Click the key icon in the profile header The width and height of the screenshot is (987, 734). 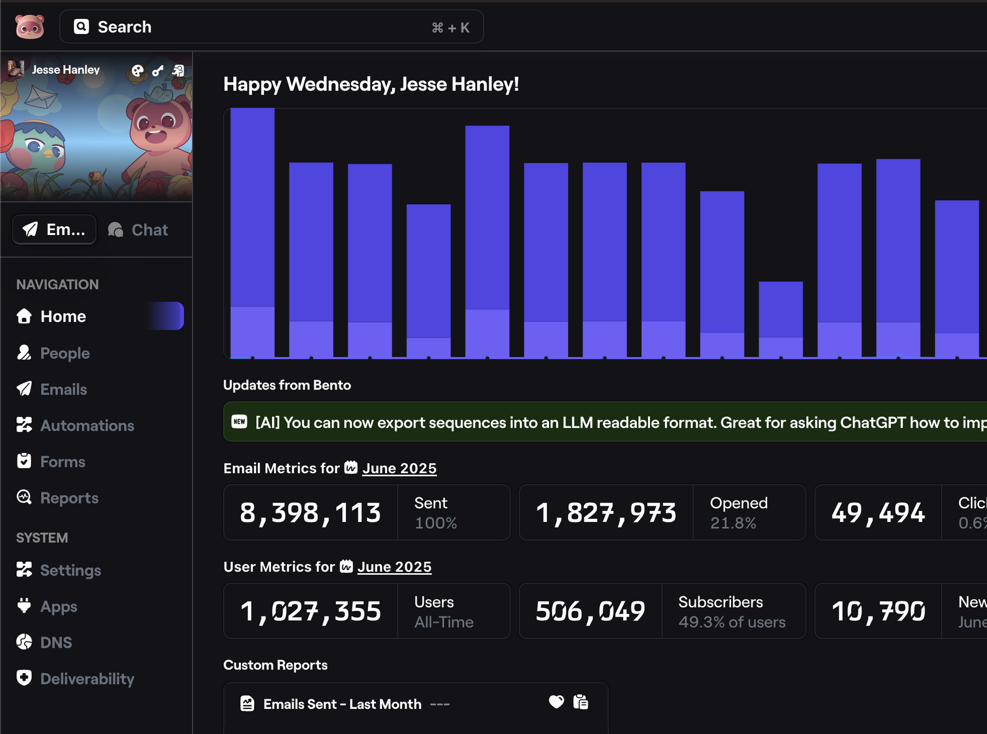pos(158,71)
